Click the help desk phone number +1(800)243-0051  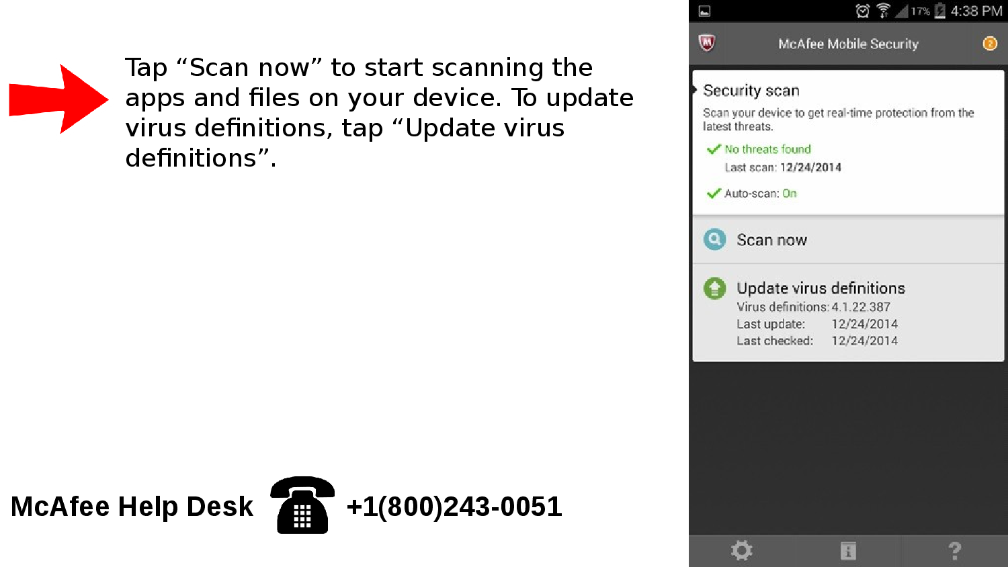click(x=454, y=507)
